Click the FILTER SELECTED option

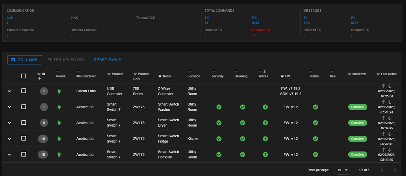66,60
